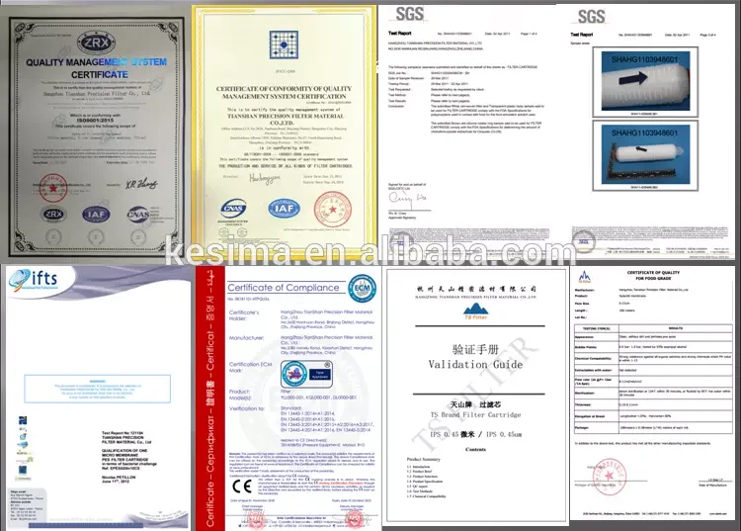Click the "Validation Guide" title
Viewport: 741px width, 531px height.
tap(475, 365)
